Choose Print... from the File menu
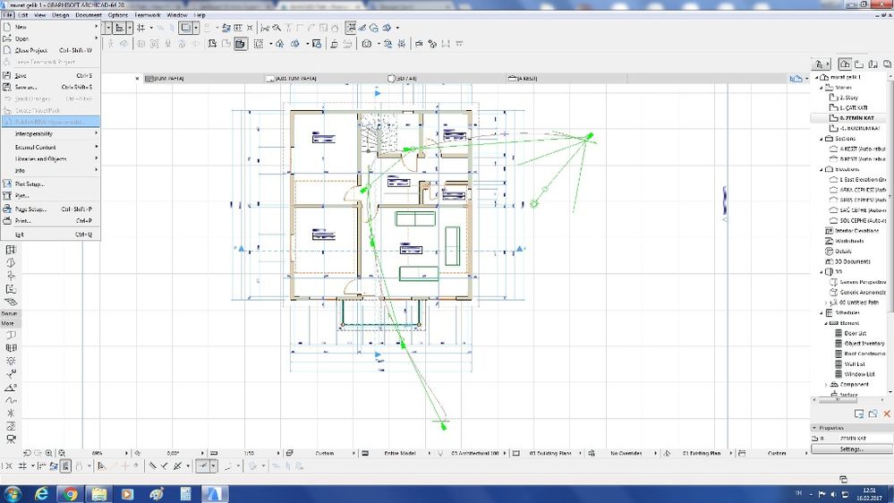894x503 pixels. pos(23,220)
